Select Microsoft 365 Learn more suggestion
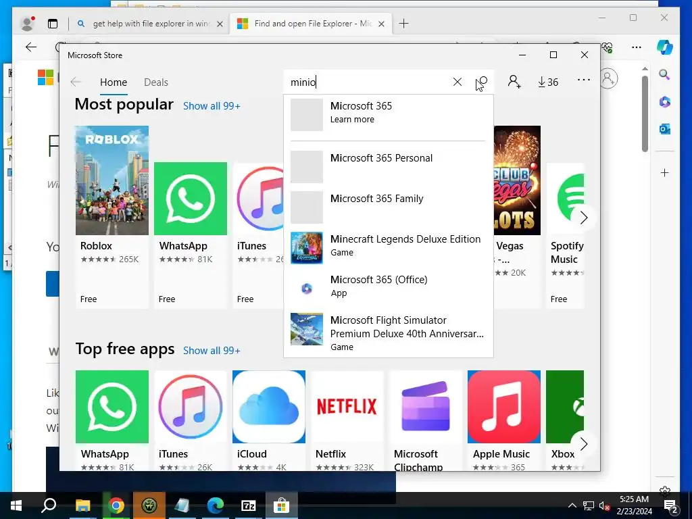 tap(389, 115)
